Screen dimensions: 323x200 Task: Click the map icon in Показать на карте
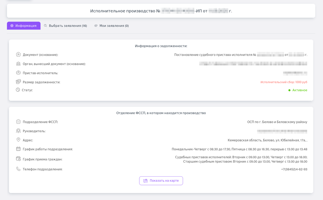[x=146, y=181]
